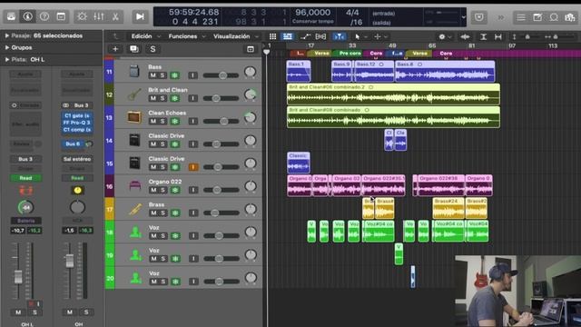The image size is (581, 327).
Task: Toggle the track header configuration icon
Action: click(x=251, y=49)
